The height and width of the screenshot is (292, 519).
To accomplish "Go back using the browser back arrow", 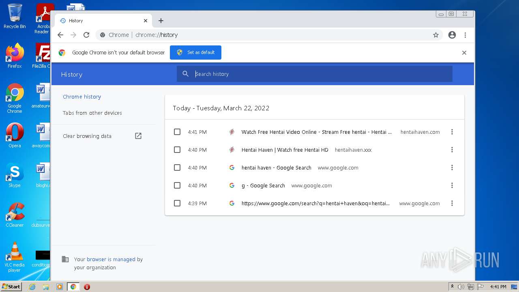I will pos(60,35).
